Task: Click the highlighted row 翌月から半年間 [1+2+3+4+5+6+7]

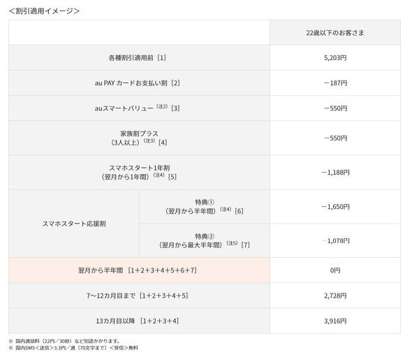Action: (139, 270)
